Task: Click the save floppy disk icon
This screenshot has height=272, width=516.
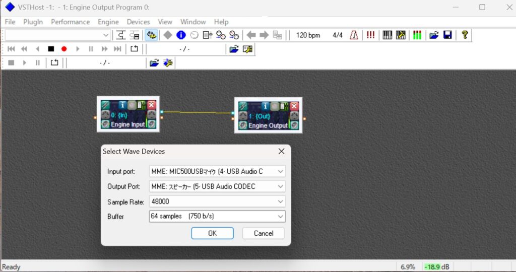Action: 447,35
